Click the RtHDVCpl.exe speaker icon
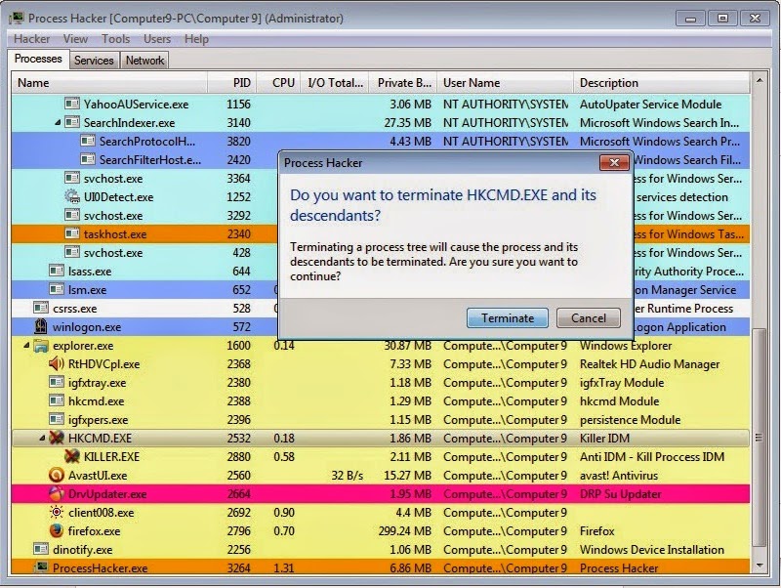This screenshot has height=588, width=781. [x=57, y=363]
